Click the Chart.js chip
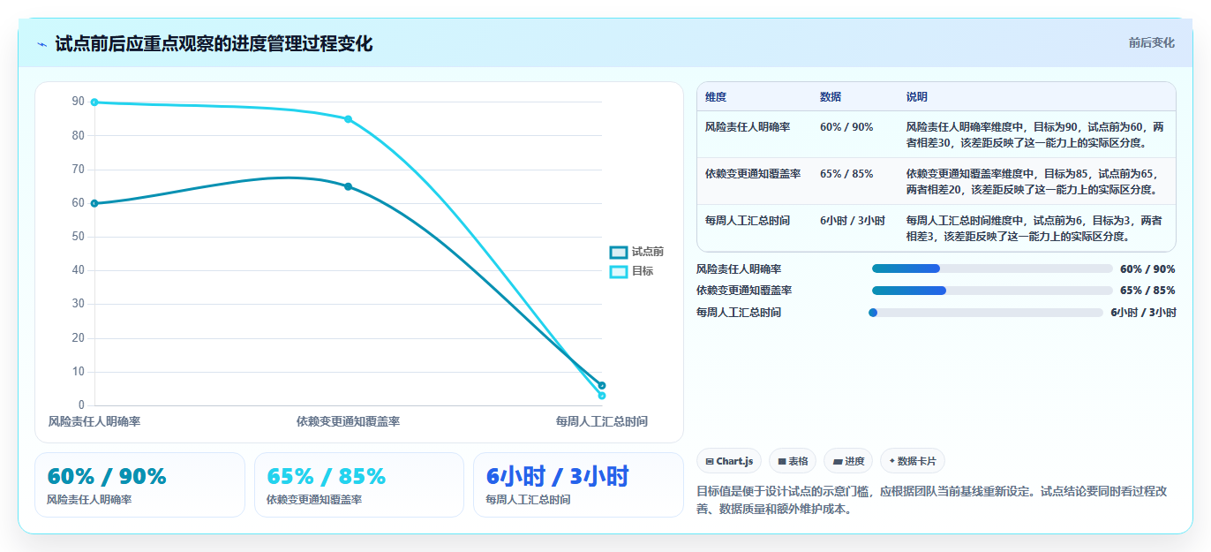The width and height of the screenshot is (1211, 552). click(729, 461)
